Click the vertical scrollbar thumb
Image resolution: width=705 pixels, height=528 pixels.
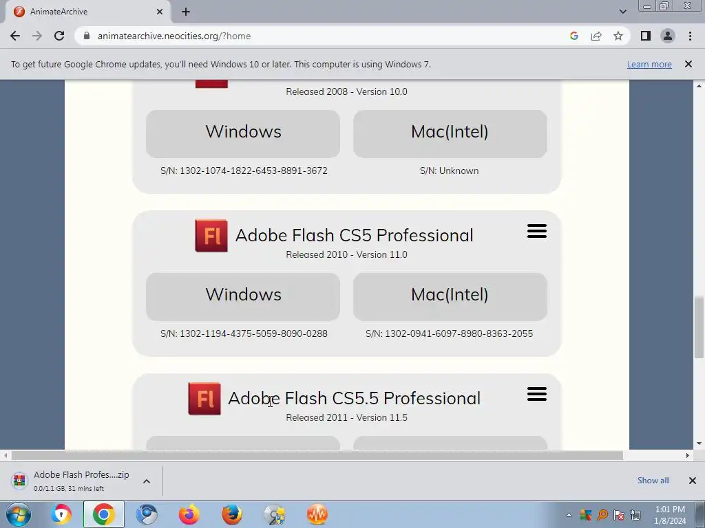point(699,327)
